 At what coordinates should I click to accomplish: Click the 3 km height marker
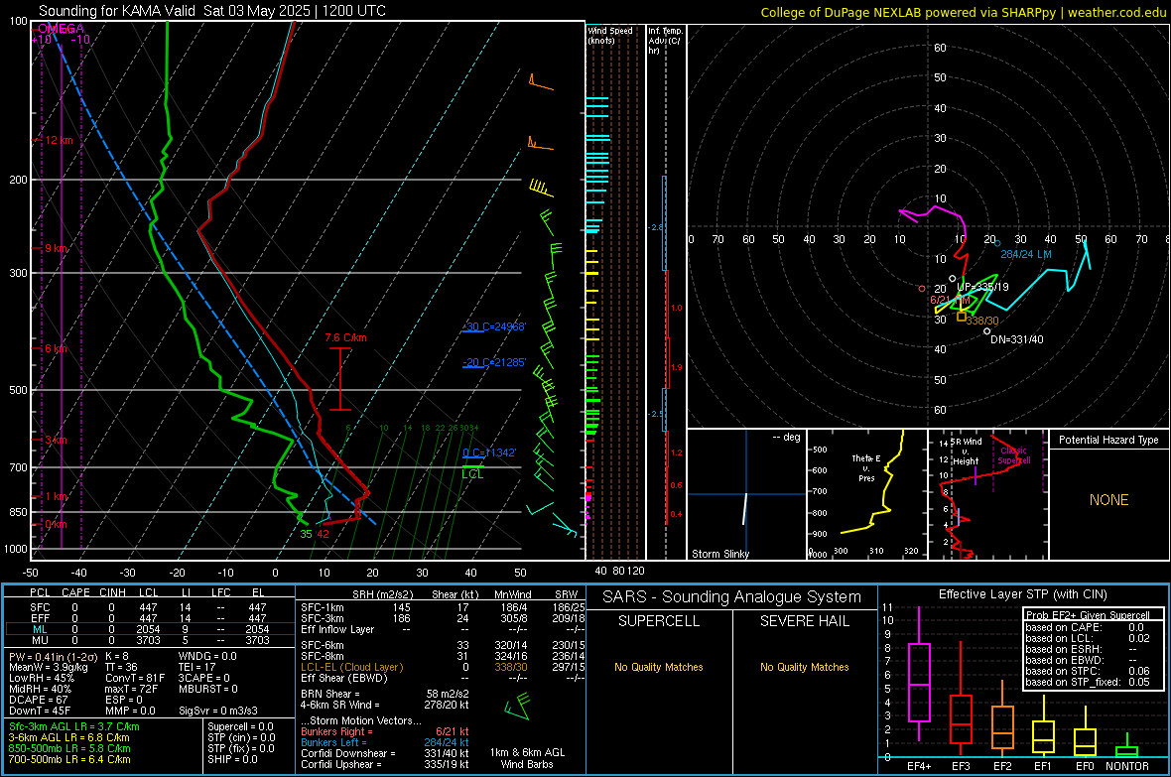pyautogui.click(x=57, y=440)
